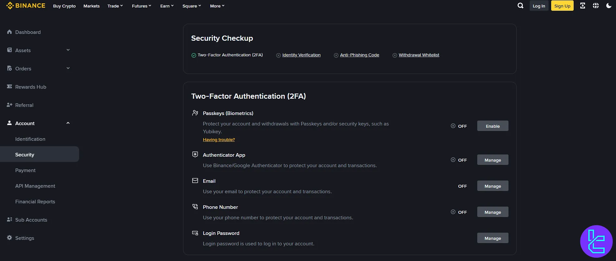Click the green 2FA checkmark icon
616x261 pixels.
(194, 55)
